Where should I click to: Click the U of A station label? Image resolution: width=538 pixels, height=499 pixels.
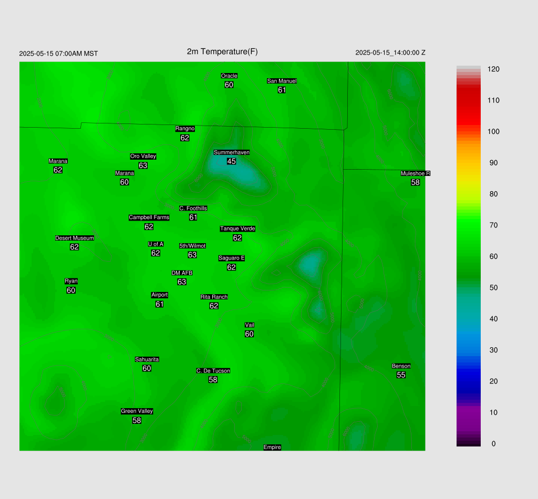pos(156,244)
